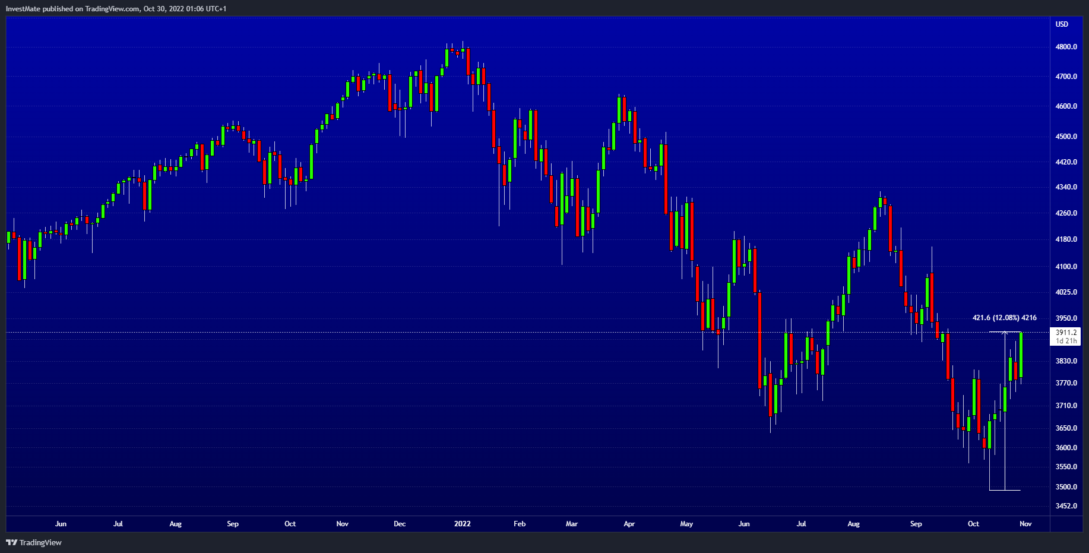
Task: Click the Jul label before Aug 2021
Action: click(118, 524)
